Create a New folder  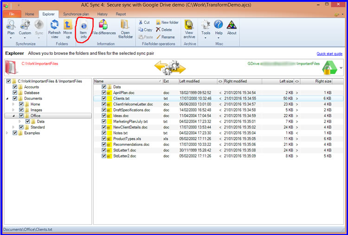[x=167, y=22]
